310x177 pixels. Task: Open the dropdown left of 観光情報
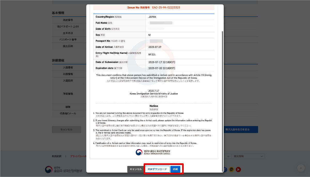point(227,156)
